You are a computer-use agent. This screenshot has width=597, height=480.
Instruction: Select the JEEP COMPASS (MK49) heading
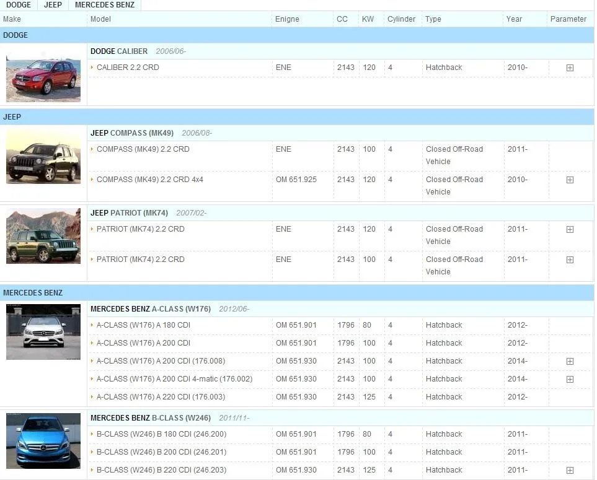(x=131, y=133)
